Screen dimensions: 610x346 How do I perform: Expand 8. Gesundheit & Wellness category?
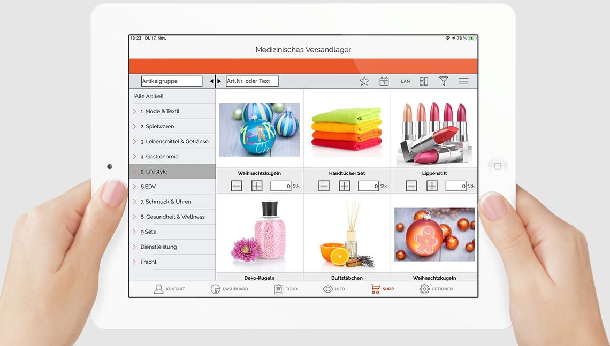click(x=172, y=217)
